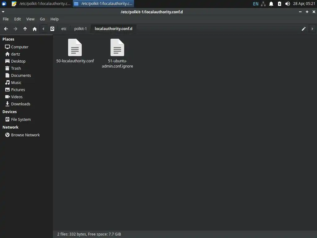Open the Help menu
The image size is (317, 238).
tap(54, 19)
